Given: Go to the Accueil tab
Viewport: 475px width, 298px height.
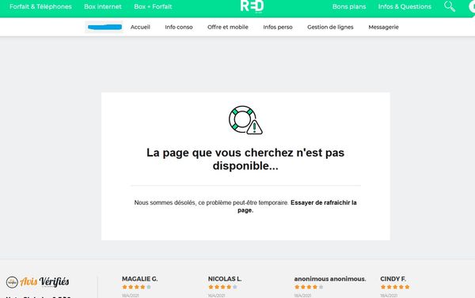Looking at the screenshot, I should 140,27.
